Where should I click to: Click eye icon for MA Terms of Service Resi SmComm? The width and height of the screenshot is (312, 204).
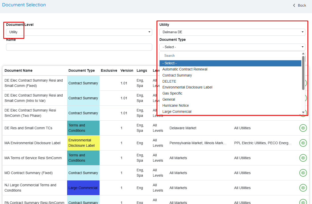(x=303, y=158)
